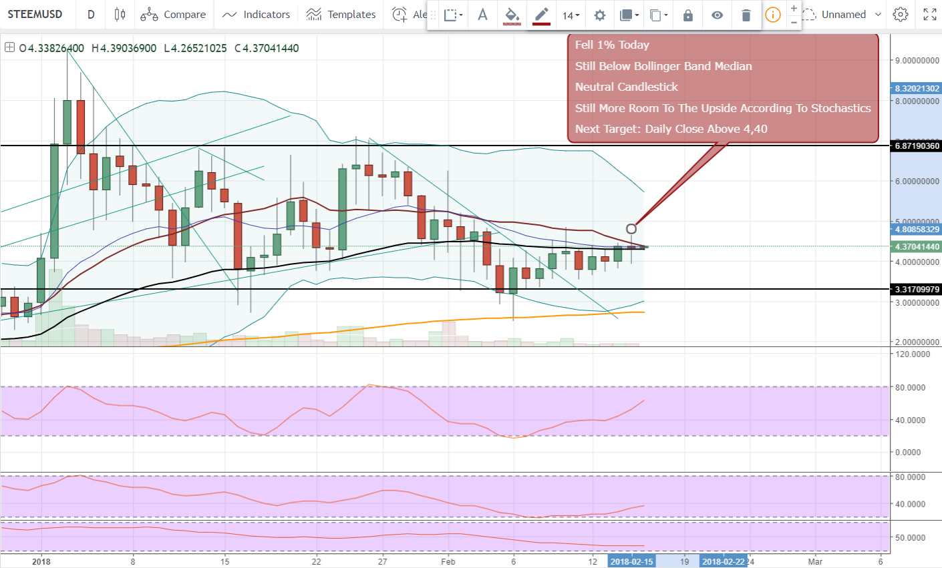Click the H4.39036900 high value
Viewport: 942px width, 568px height.
124,48
